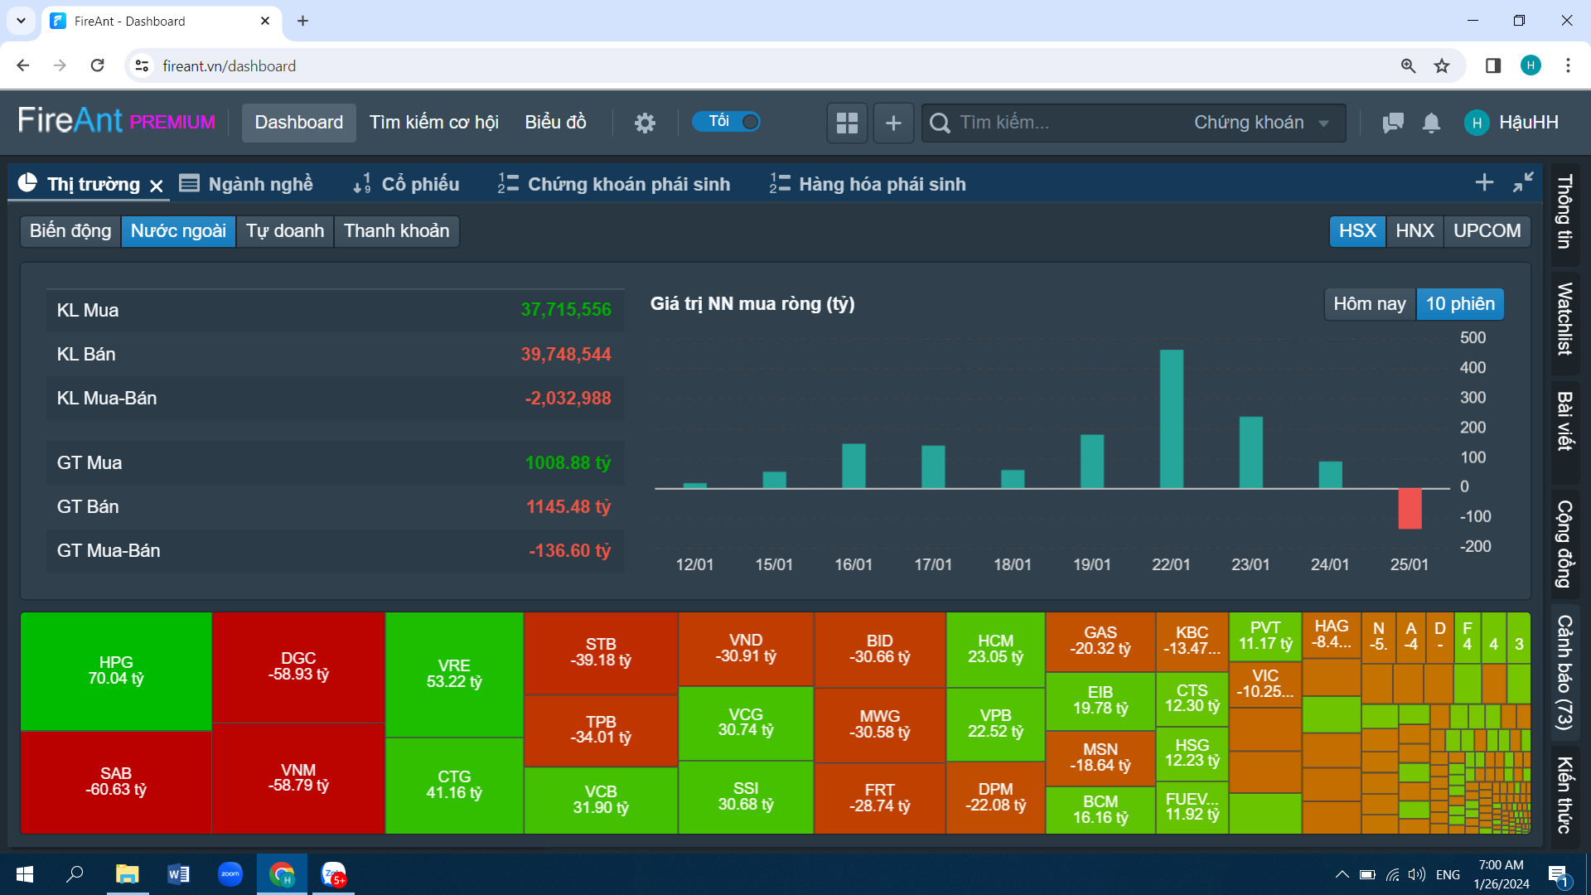Close the Thị trường tab
The width and height of the screenshot is (1591, 895).
(157, 186)
